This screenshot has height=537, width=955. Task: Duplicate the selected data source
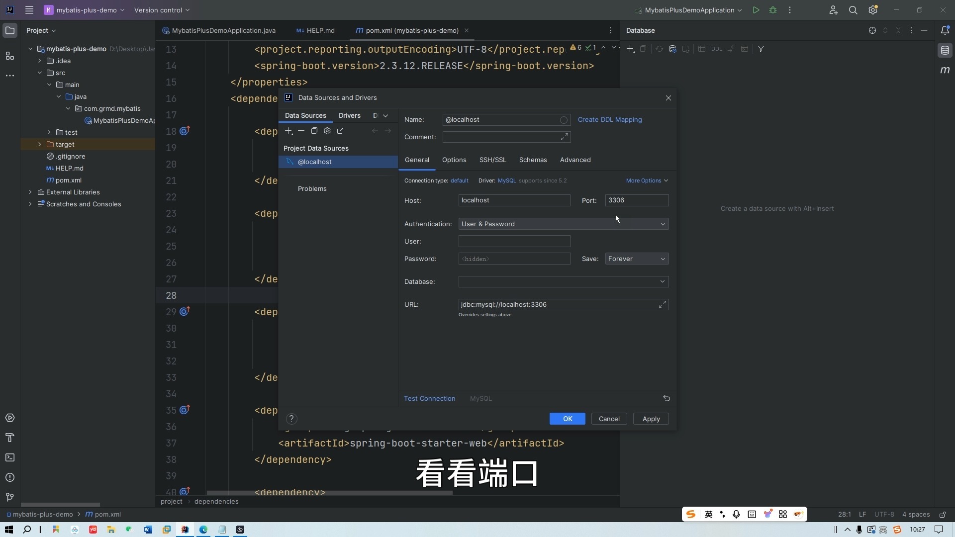(314, 131)
